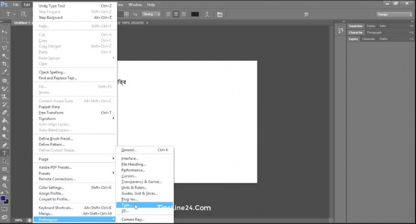The image size is (416, 224).
Task: Open Color Settings... entry
Action: pyautogui.click(x=75, y=188)
